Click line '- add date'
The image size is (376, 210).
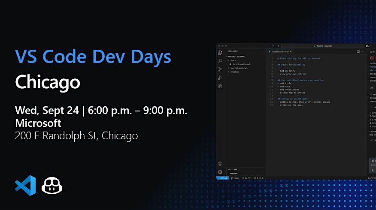point(284,87)
